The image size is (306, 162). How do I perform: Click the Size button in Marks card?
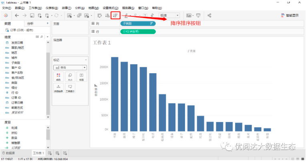click(x=70, y=76)
